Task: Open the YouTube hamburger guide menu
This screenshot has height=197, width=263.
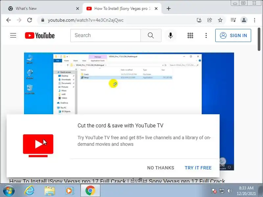Action: [13, 35]
